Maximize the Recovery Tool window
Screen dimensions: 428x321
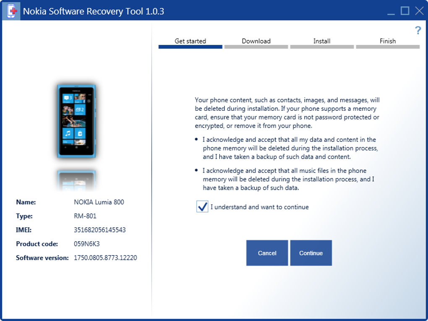pos(405,11)
